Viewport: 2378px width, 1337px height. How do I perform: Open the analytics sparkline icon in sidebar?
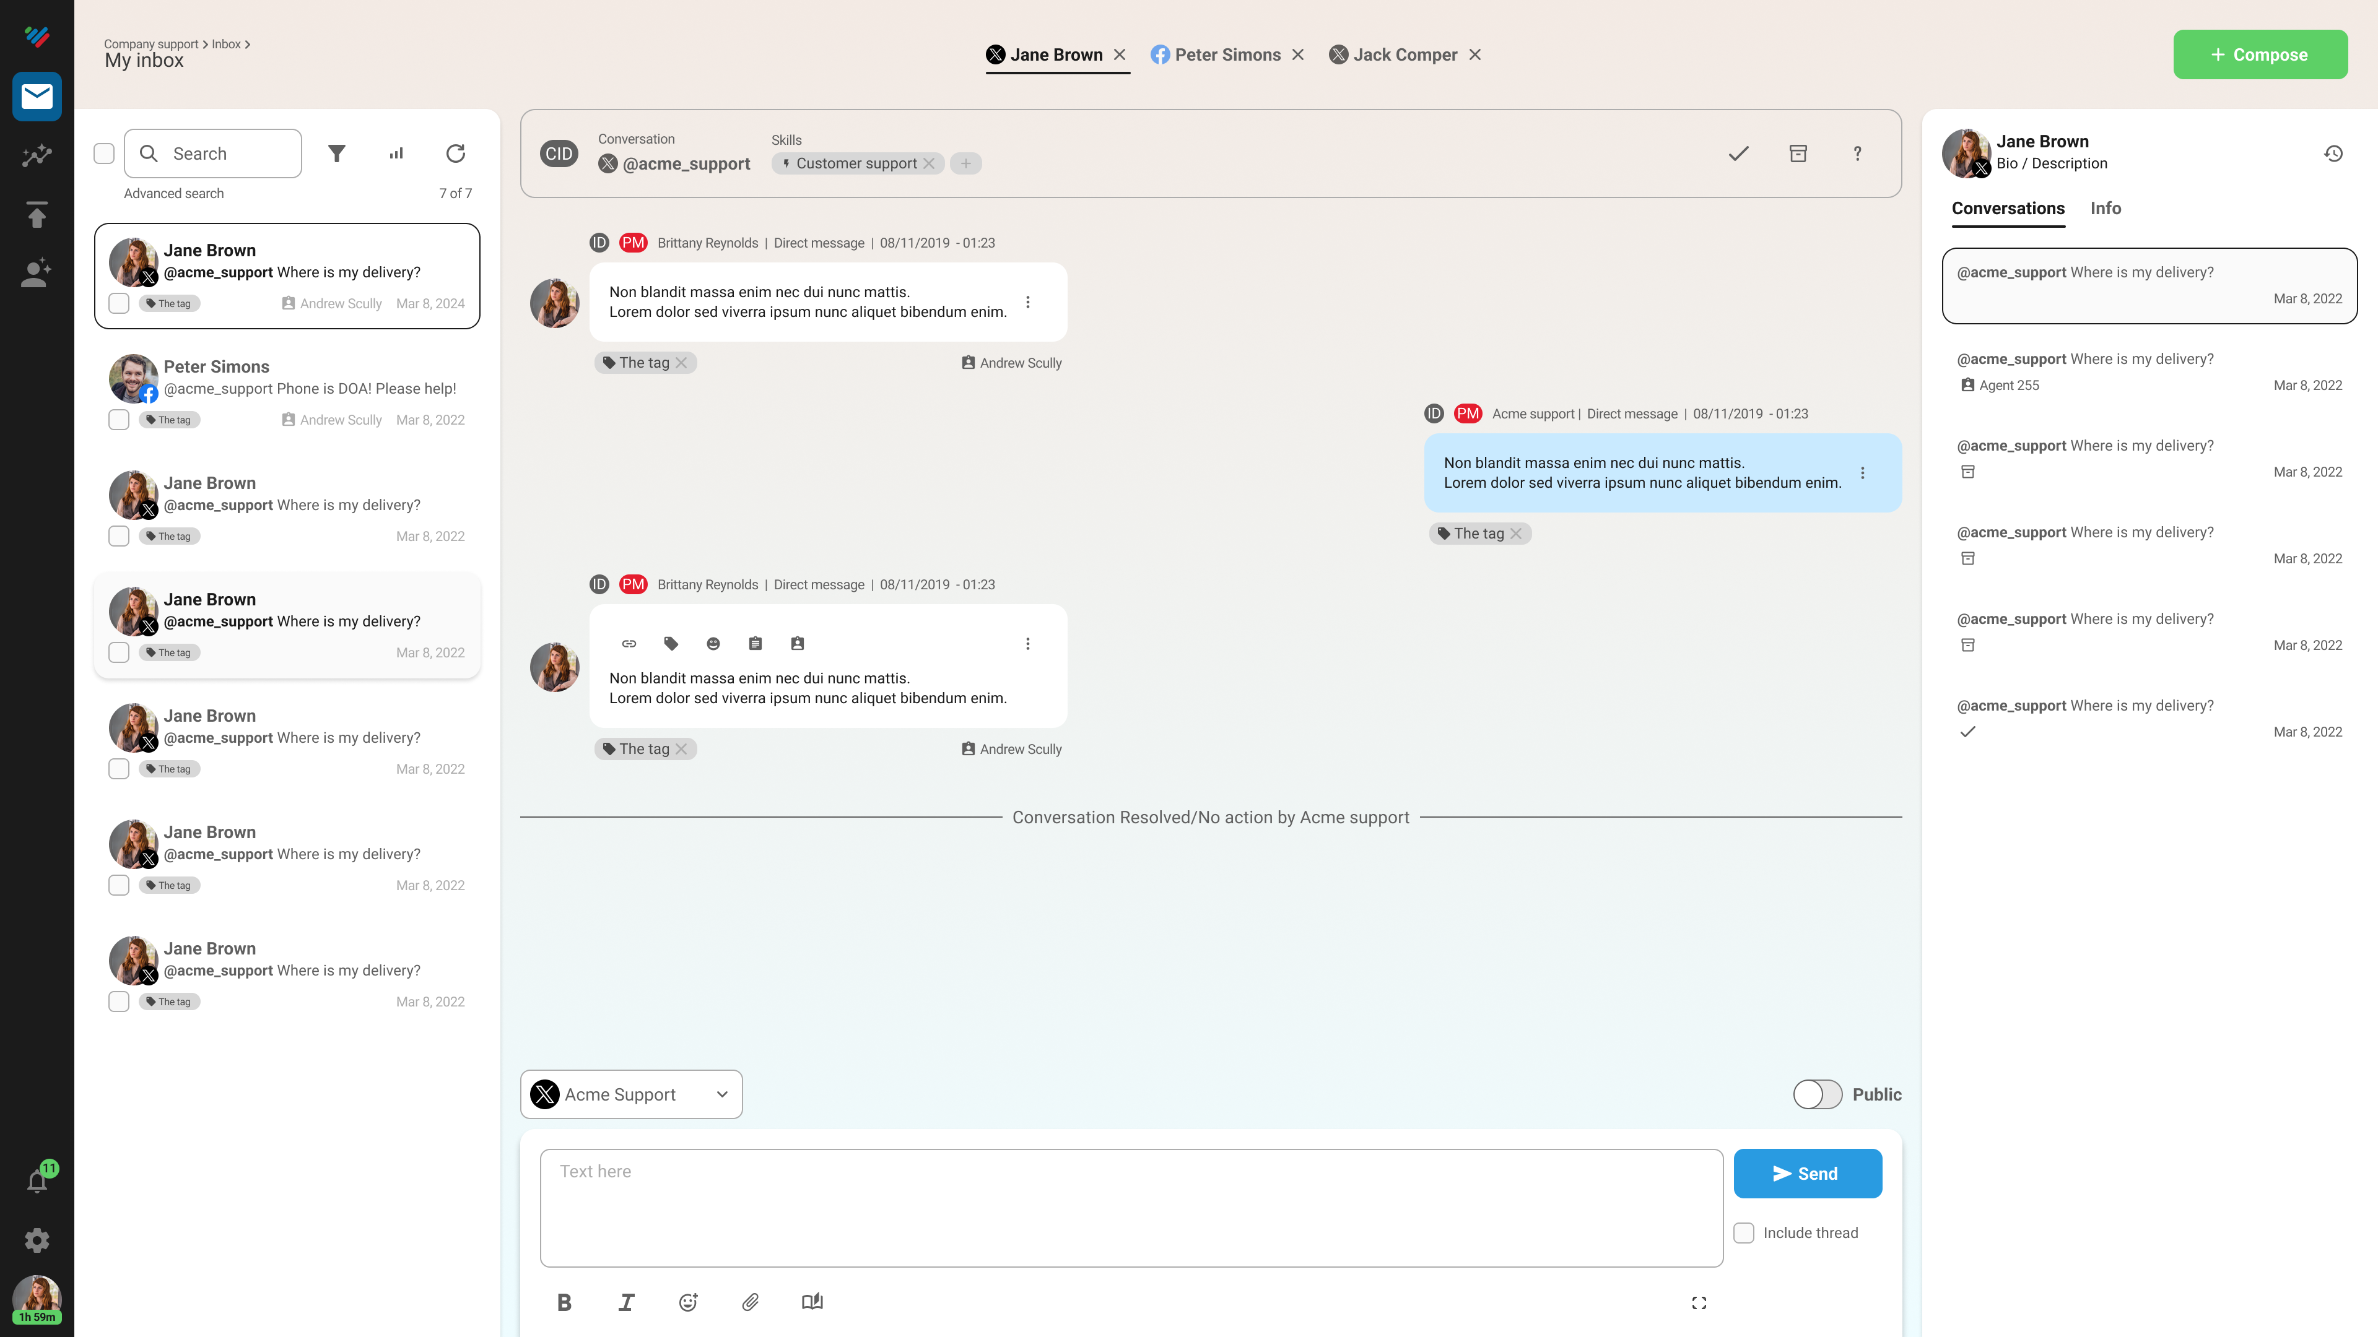tap(37, 156)
